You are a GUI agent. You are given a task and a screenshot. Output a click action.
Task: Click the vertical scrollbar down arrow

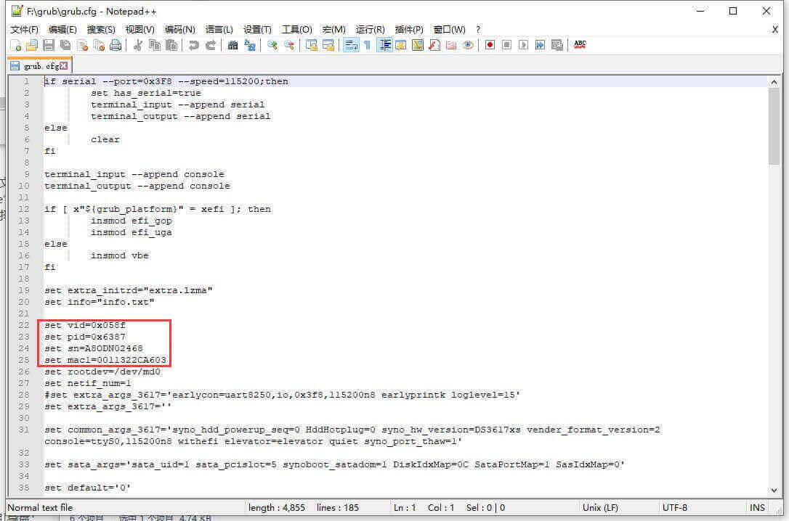click(774, 491)
